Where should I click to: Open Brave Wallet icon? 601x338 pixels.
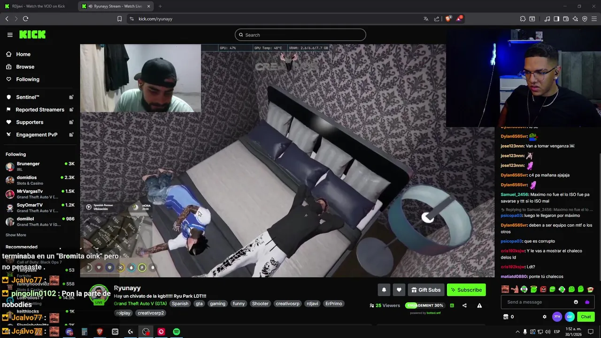(x=566, y=19)
